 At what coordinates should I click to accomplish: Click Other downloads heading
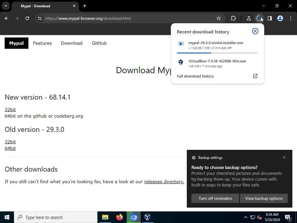(31, 169)
